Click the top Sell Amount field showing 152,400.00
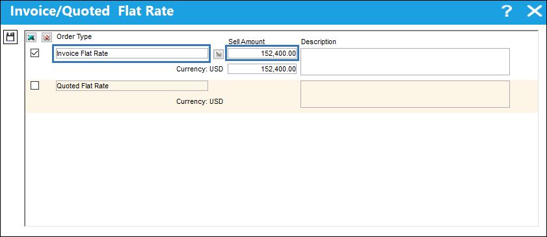This screenshot has height=237, width=547. 262,54
